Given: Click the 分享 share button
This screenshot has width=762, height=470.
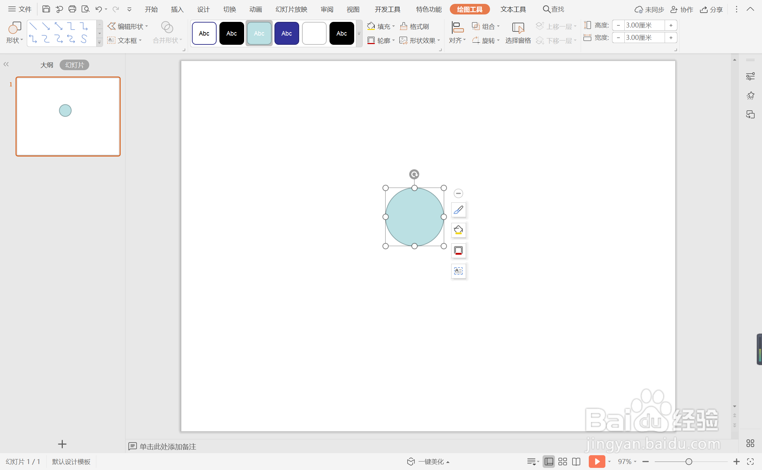Looking at the screenshot, I should pos(711,10).
